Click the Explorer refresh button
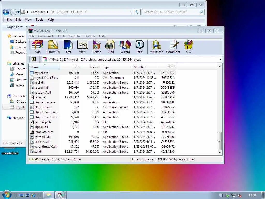Viewport: 265px width, 199px height. [137, 12]
